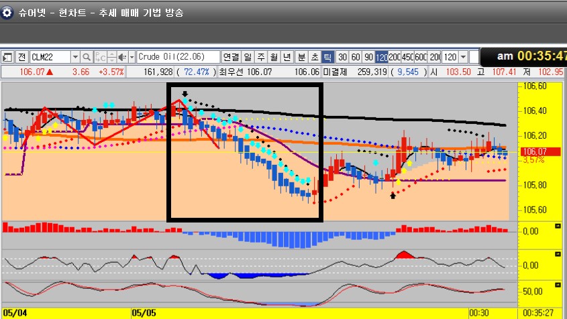This screenshot has width=567, height=319.
Task: Choose the 90 tick interval
Action: click(x=368, y=57)
